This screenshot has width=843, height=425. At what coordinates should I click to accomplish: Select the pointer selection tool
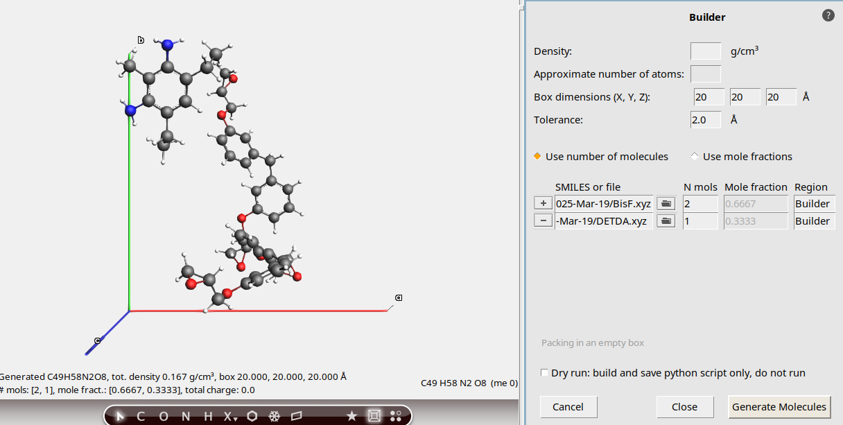pos(119,416)
